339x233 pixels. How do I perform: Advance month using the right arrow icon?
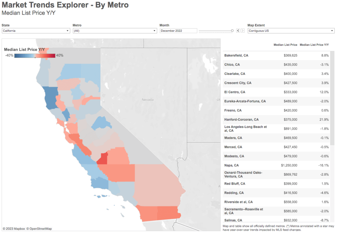pyautogui.click(x=242, y=30)
